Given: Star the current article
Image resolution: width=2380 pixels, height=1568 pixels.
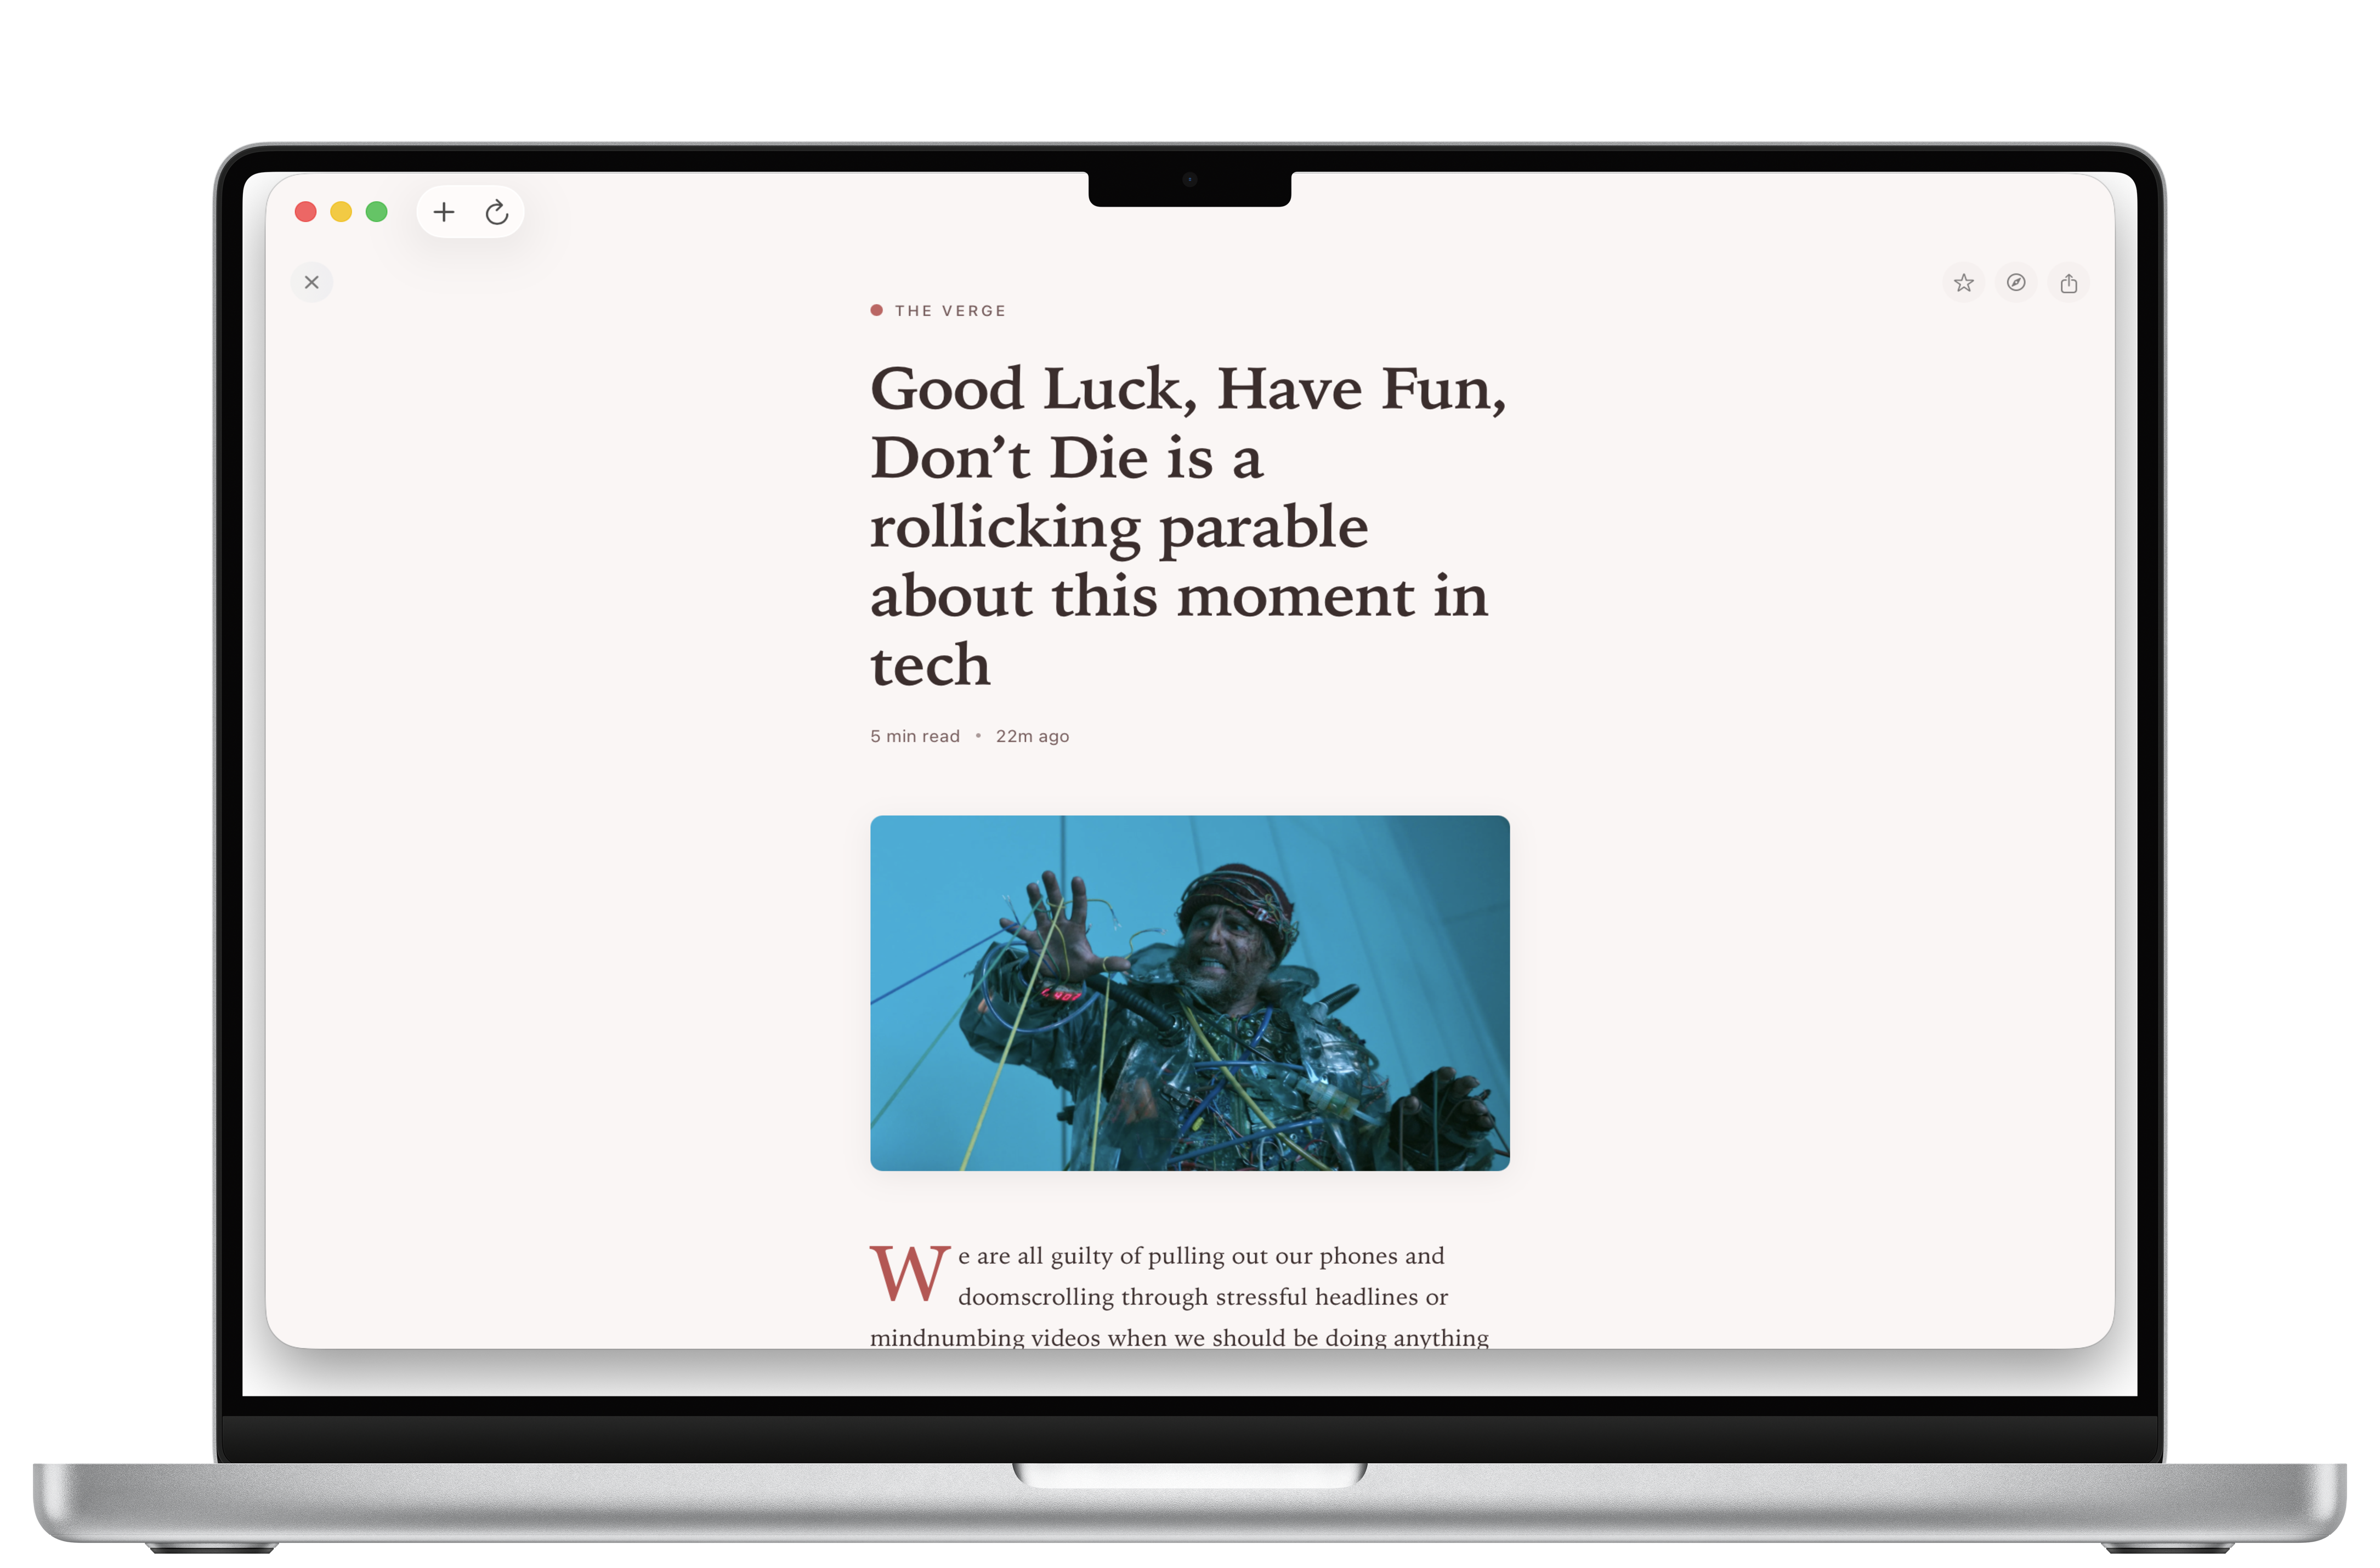Looking at the screenshot, I should [1963, 283].
